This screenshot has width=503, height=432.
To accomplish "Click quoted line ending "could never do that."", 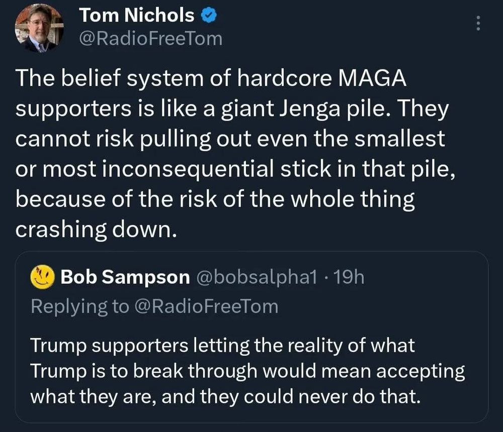I will coord(224,396).
